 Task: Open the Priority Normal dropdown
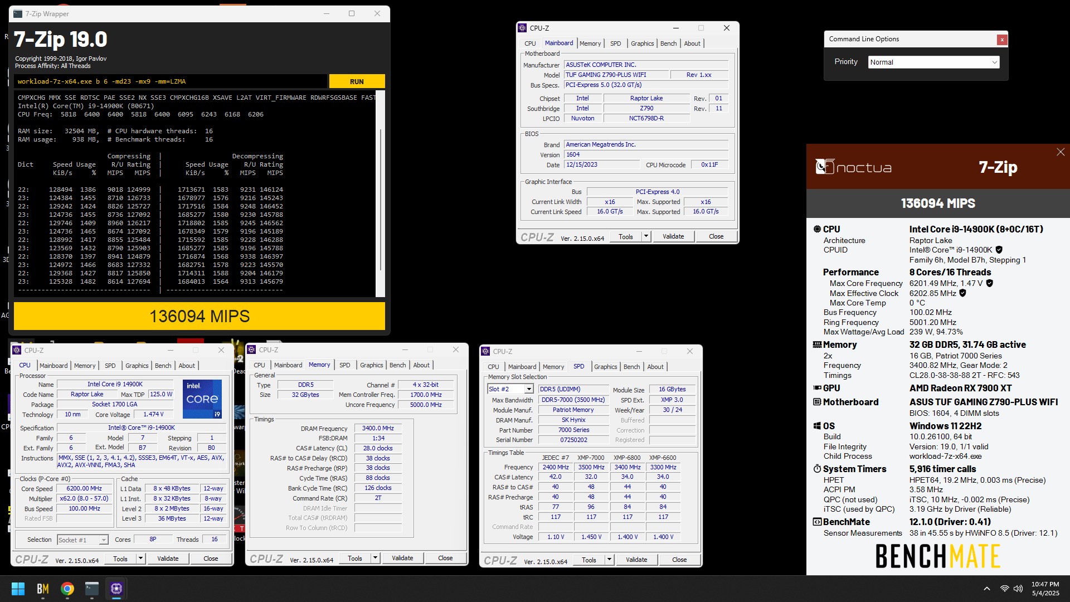[x=933, y=62]
